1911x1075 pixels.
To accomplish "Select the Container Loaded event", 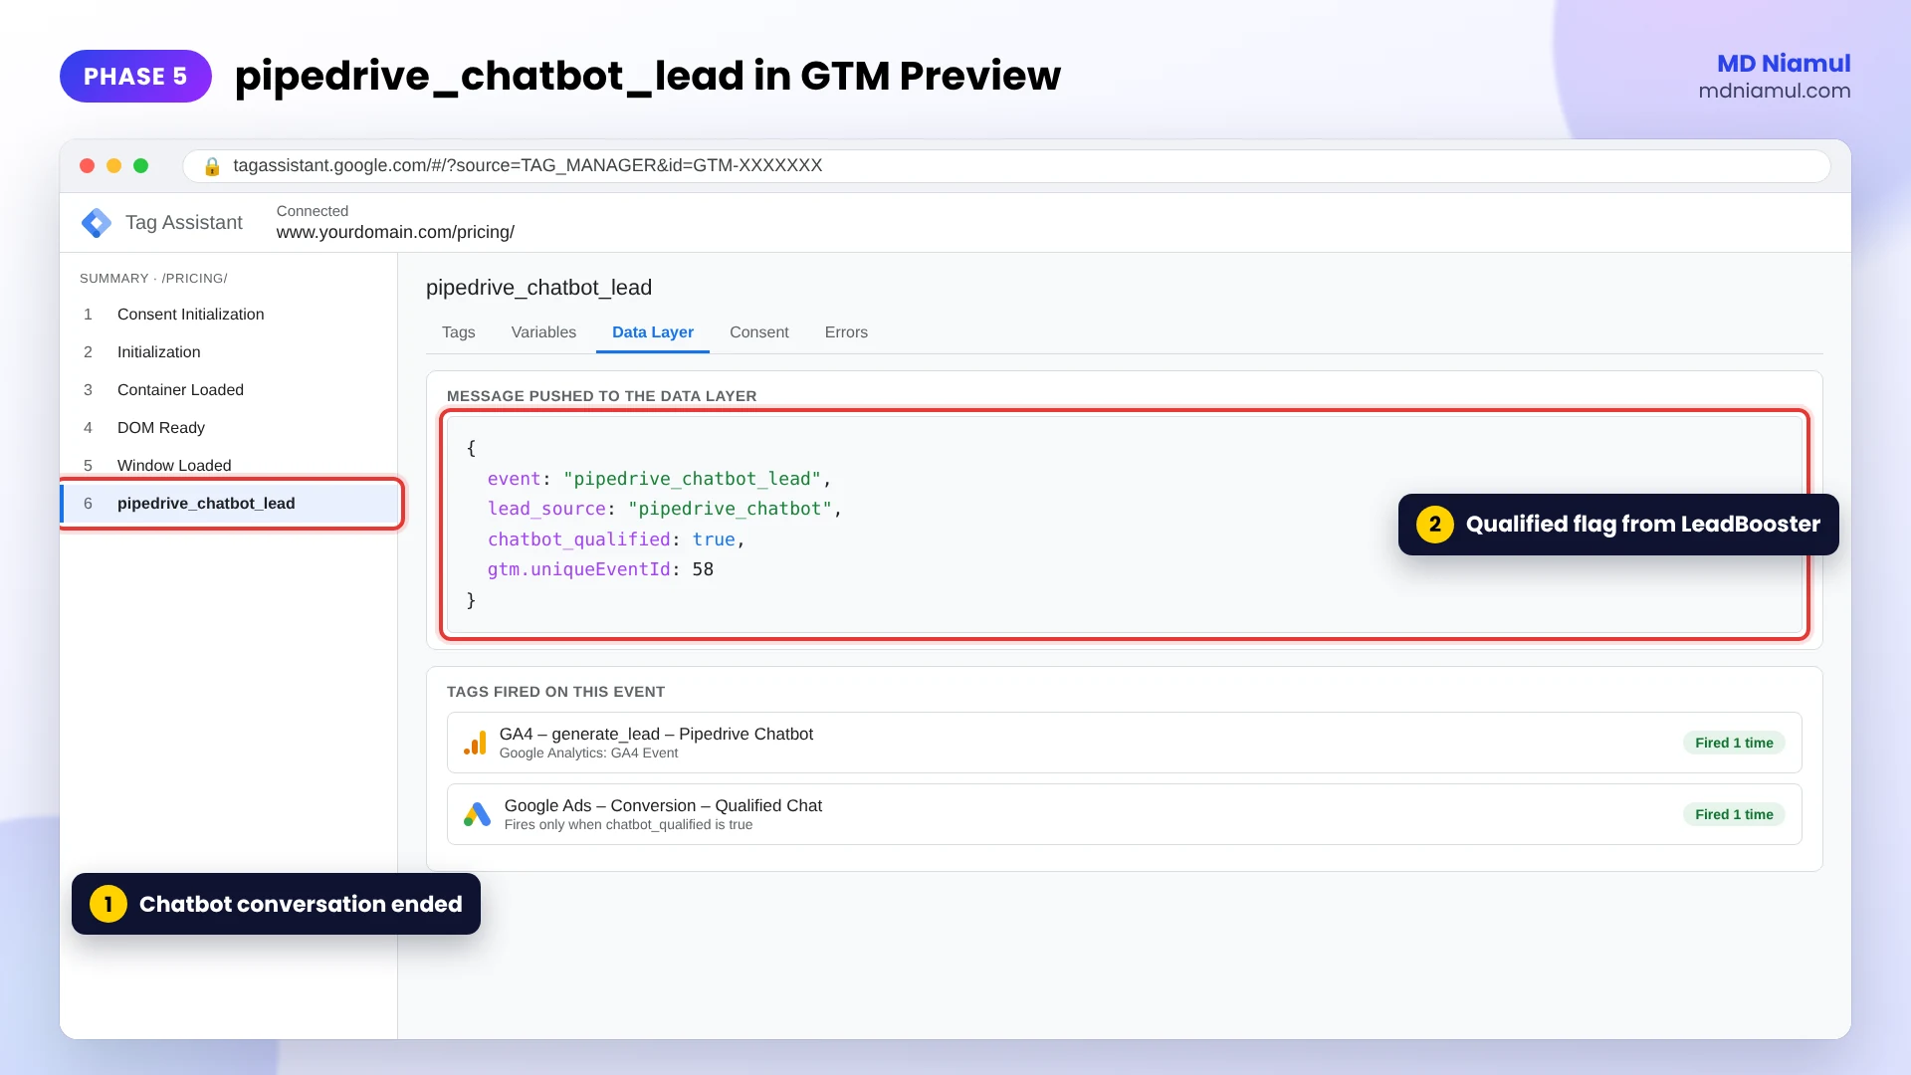I will tap(229, 390).
